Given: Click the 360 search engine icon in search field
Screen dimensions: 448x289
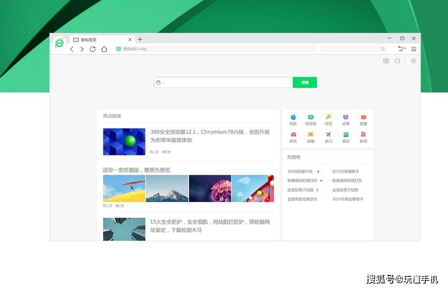Looking at the screenshot, I should point(159,82).
